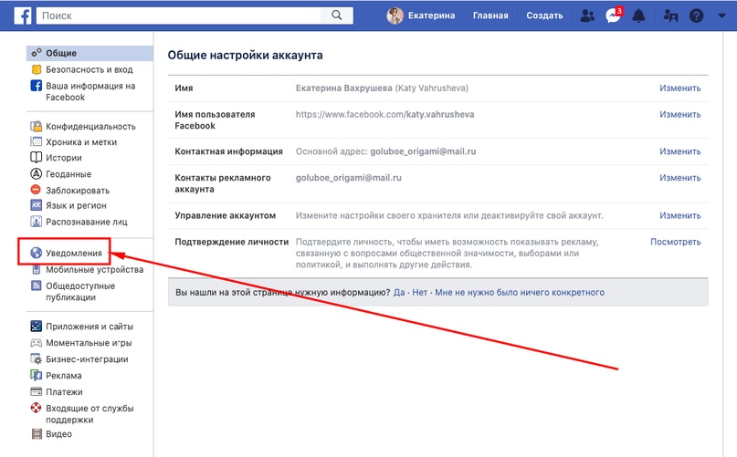
Task: Click Изменить for Управление аккаунтом
Action: [679, 215]
